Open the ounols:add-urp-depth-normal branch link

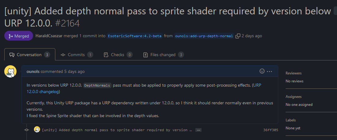[204, 36]
